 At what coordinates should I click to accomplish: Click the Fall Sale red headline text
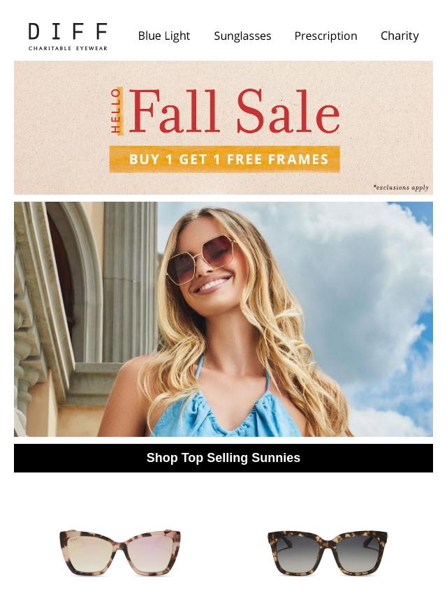coord(234,110)
